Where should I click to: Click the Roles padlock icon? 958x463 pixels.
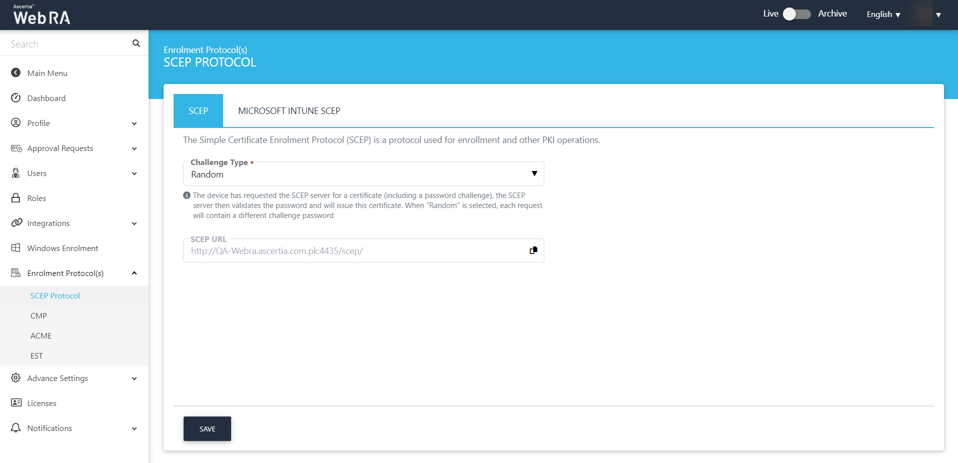pos(16,198)
